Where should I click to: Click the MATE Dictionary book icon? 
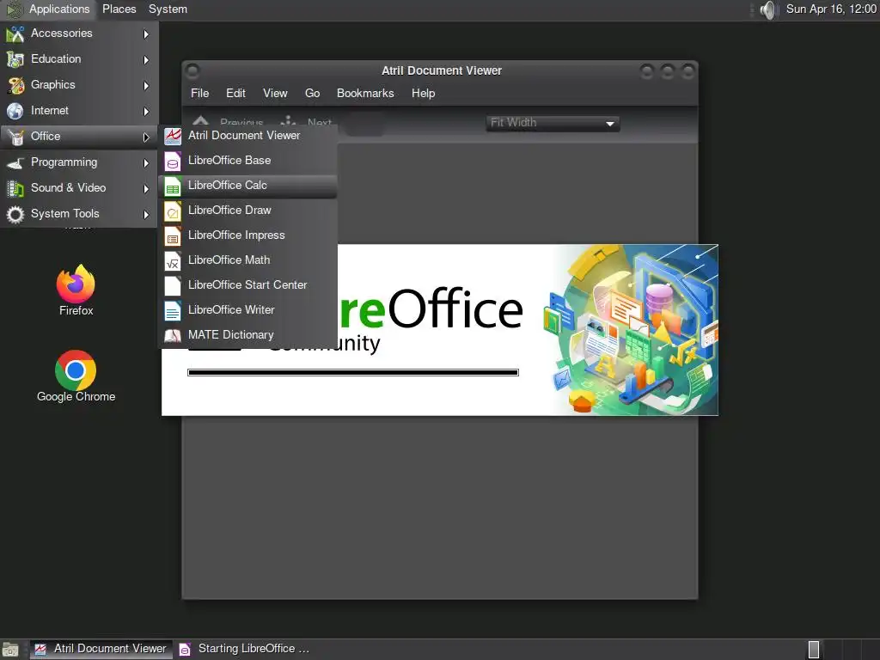pyautogui.click(x=173, y=336)
